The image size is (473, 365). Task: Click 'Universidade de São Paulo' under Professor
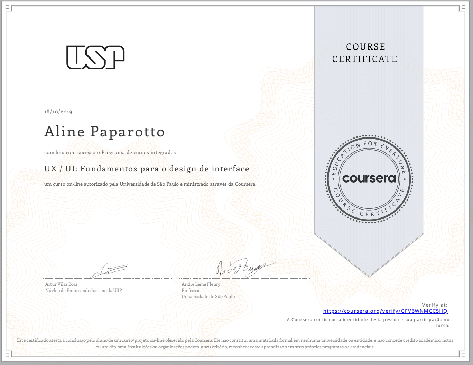pyautogui.click(x=208, y=296)
